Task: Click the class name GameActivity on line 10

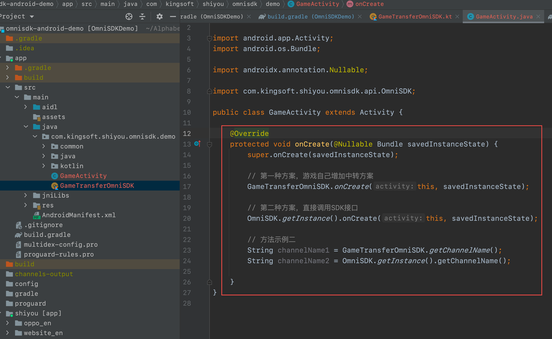Action: [295, 112]
